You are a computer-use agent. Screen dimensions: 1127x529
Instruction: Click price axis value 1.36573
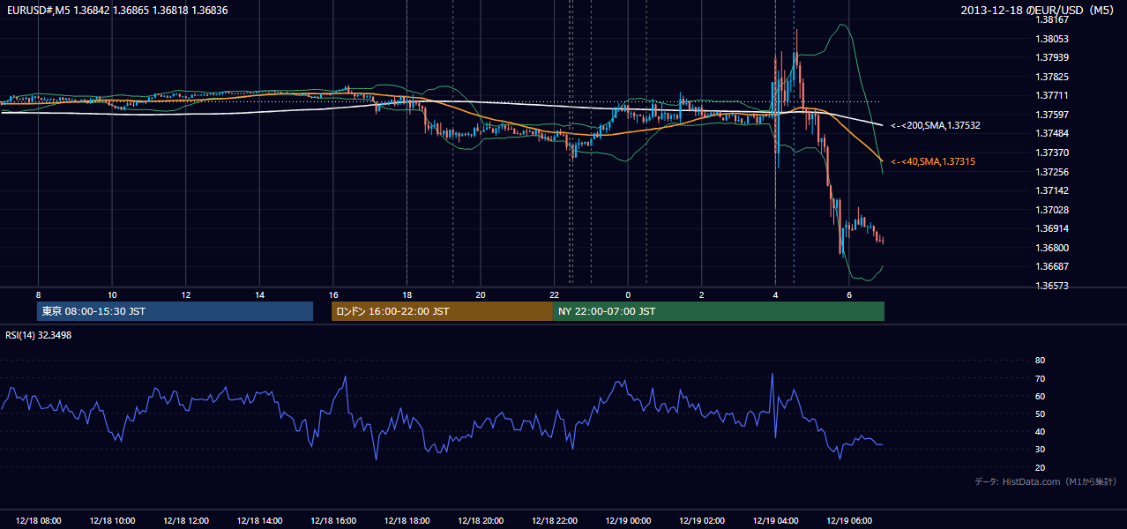point(1052,286)
